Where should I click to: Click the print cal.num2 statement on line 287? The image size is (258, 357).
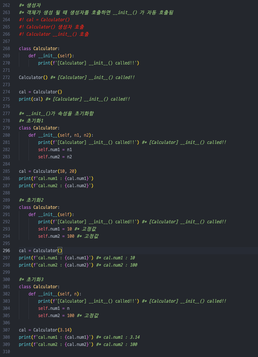click(56, 186)
